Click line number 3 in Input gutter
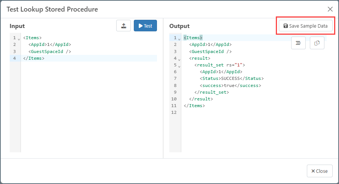 click(14, 52)
